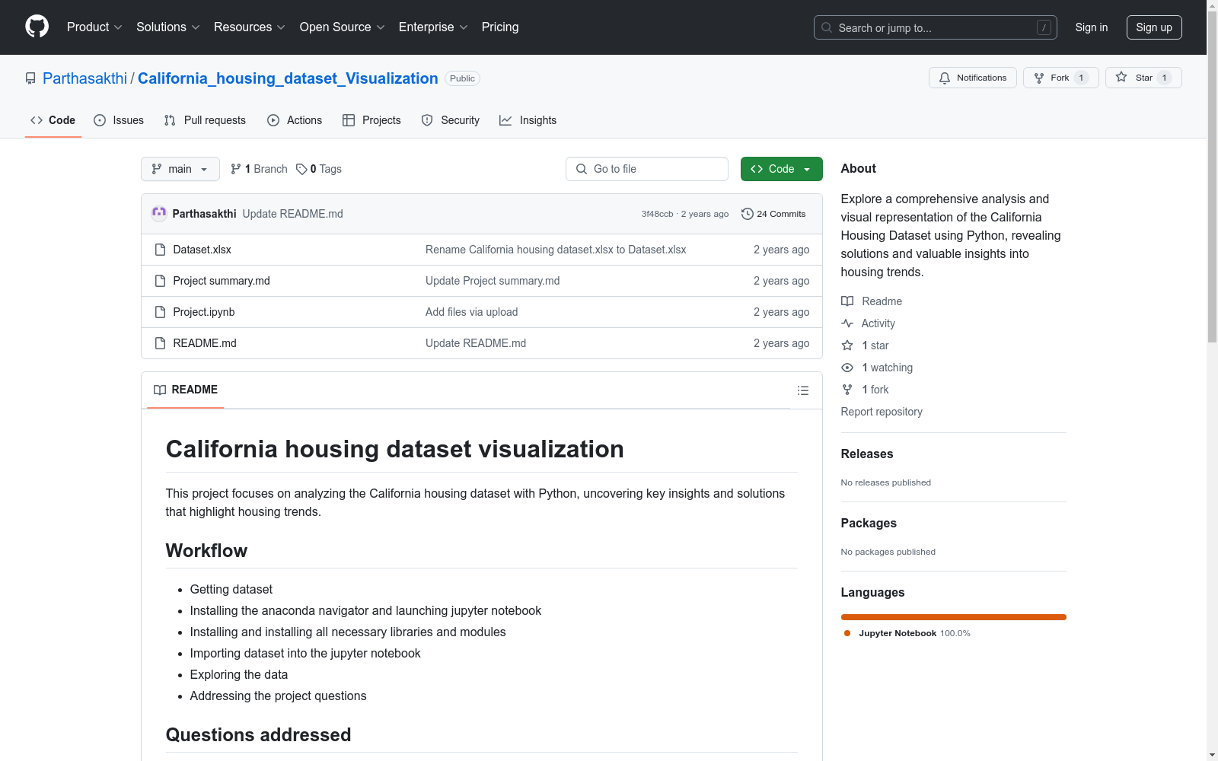Click the fork icon beside 1 fork

pos(847,390)
